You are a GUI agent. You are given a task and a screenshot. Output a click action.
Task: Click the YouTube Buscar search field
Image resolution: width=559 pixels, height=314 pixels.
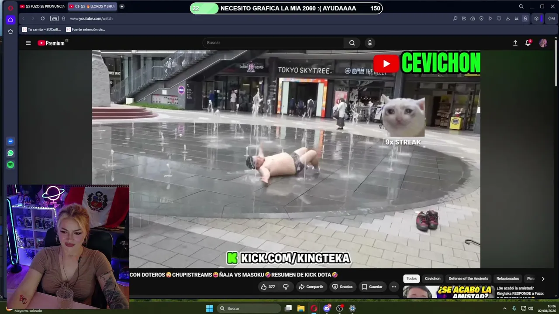[x=273, y=43]
